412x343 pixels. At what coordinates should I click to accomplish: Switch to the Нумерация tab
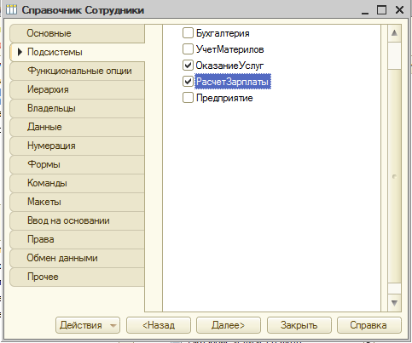77,146
